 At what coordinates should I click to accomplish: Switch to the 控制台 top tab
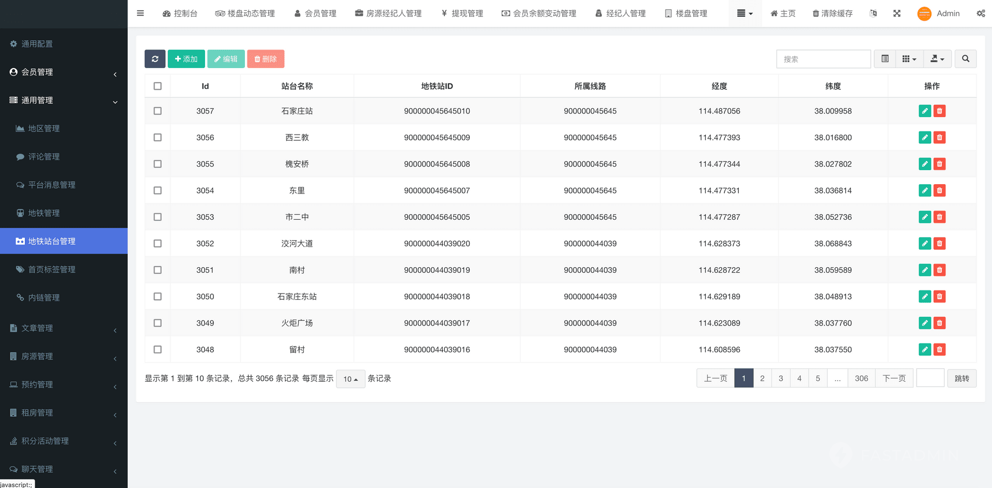tap(180, 13)
